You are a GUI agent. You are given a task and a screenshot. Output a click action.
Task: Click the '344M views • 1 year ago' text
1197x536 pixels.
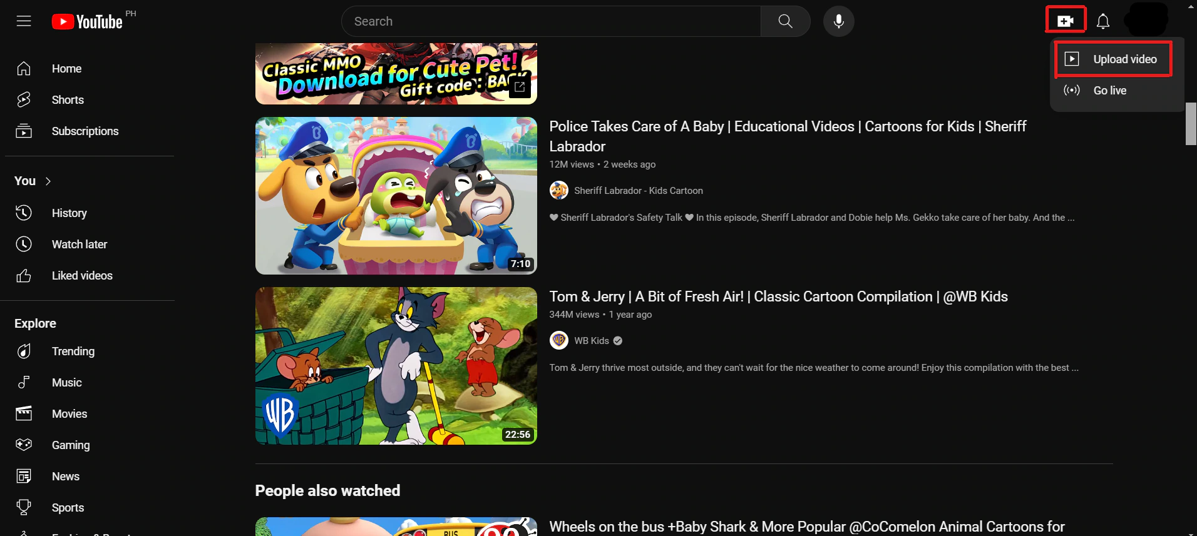coord(600,314)
